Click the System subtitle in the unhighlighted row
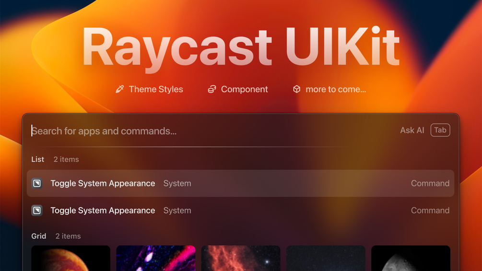Screen dimensions: 482x271 177,211
